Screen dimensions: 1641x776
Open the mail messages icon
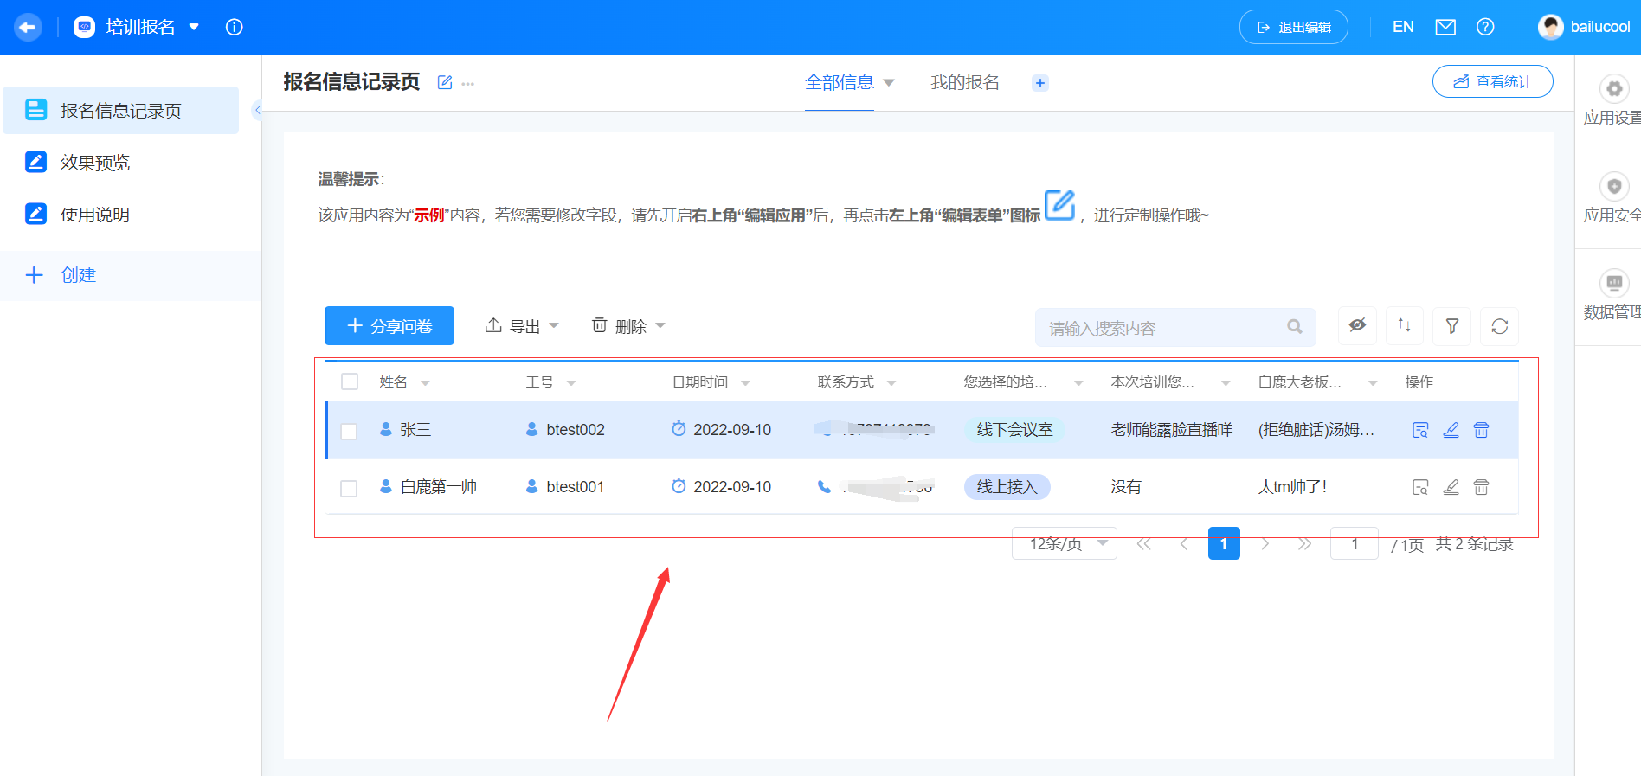tap(1445, 27)
